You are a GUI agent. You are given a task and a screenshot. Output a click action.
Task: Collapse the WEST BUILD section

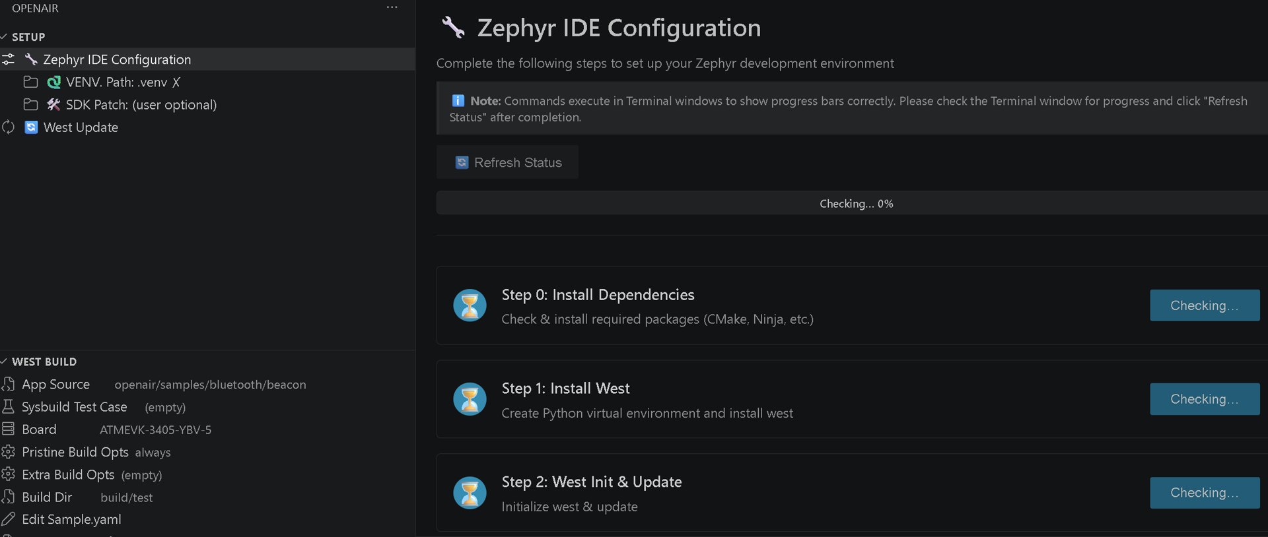(x=44, y=362)
